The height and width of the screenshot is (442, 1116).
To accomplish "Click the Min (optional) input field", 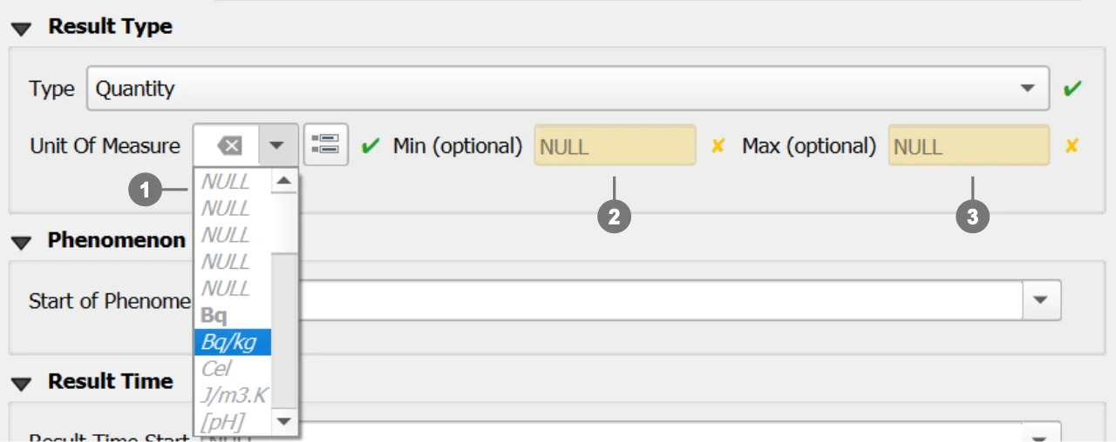I will click(615, 146).
